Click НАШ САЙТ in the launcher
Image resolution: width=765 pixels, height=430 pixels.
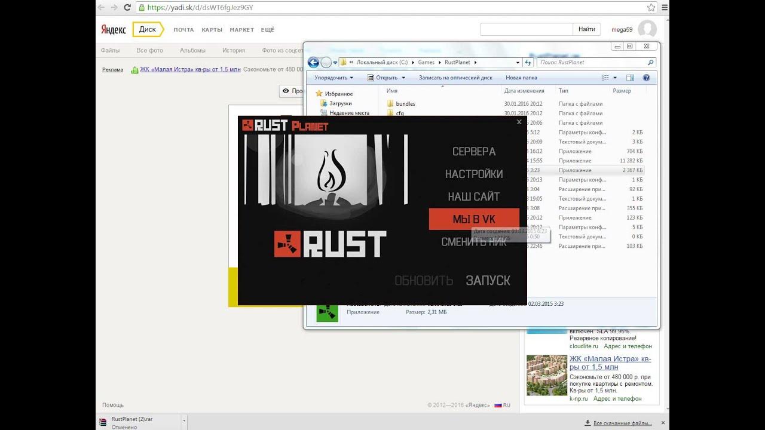coord(474,196)
